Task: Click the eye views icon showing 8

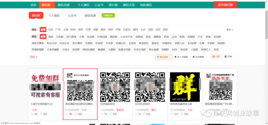Action: point(137,114)
